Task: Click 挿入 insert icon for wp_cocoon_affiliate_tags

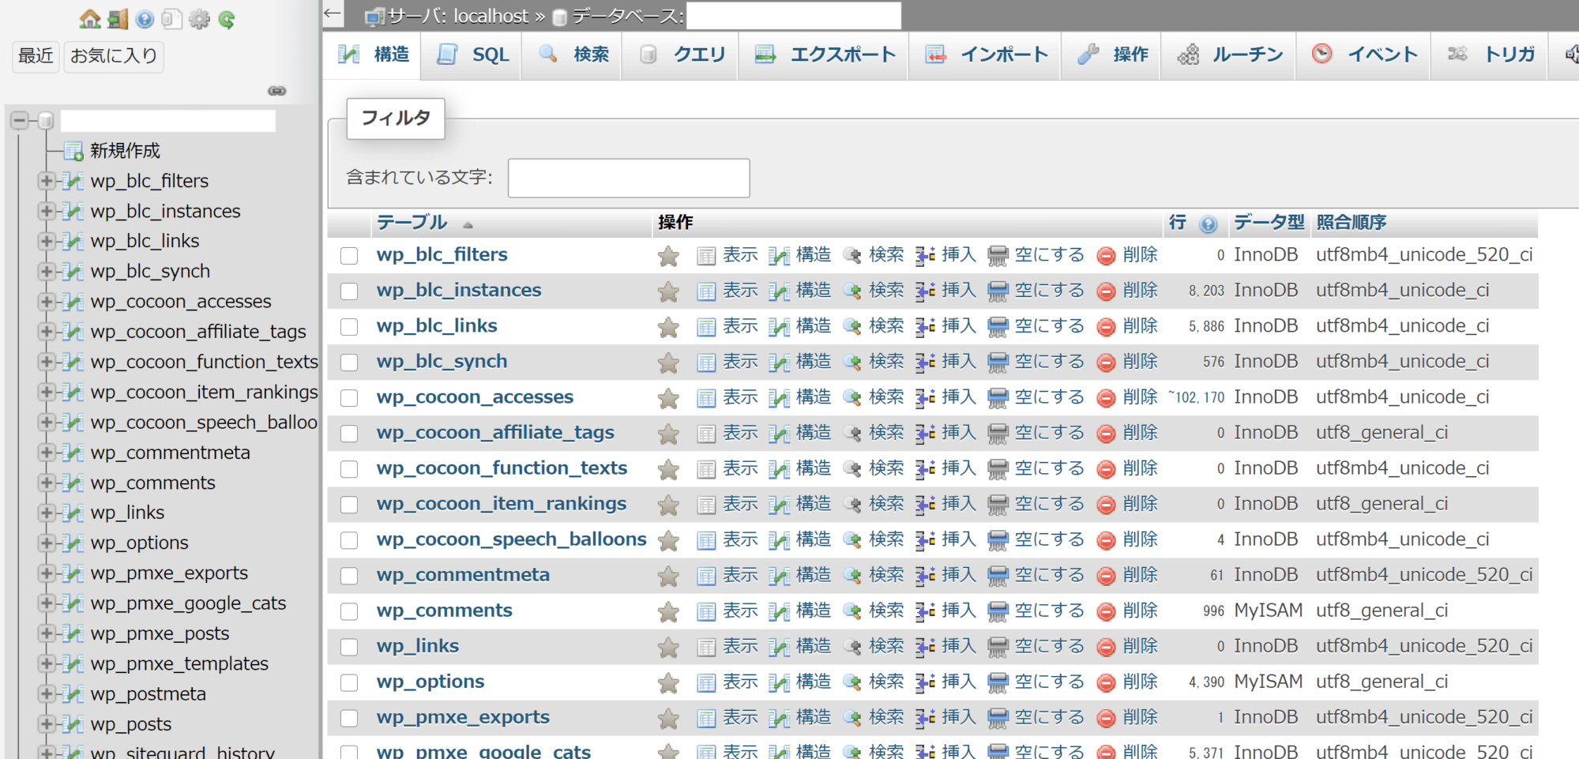Action: coord(925,434)
